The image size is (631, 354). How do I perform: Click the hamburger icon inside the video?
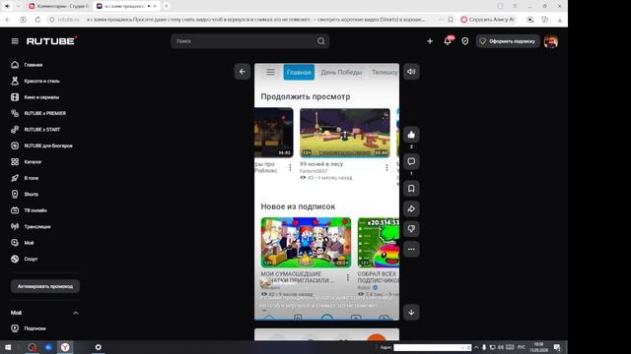(270, 72)
